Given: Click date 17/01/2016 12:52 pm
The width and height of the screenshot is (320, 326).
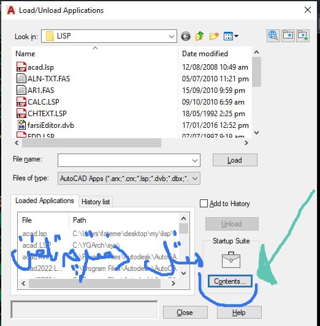Looking at the screenshot, I should (215, 125).
